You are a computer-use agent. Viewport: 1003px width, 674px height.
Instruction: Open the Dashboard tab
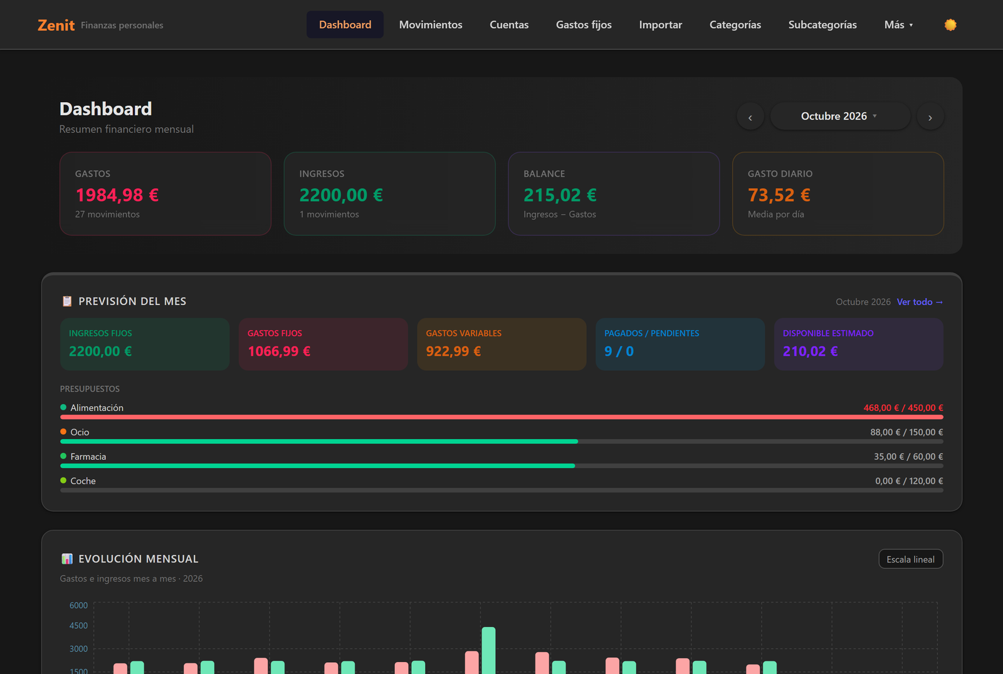[x=345, y=25]
